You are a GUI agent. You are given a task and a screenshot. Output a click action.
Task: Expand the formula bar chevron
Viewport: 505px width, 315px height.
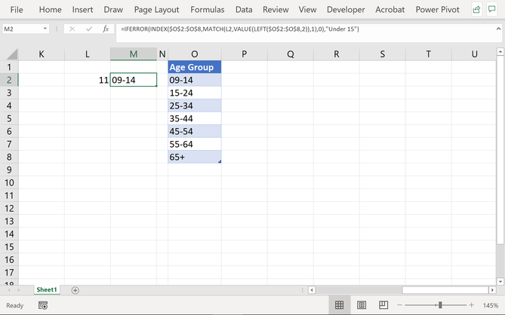pyautogui.click(x=498, y=29)
